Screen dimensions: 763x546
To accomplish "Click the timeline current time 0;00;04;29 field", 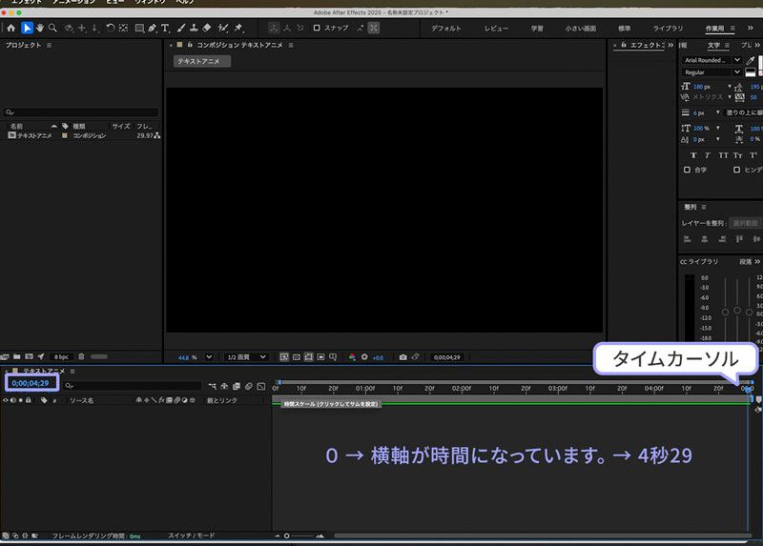I will pos(31,384).
